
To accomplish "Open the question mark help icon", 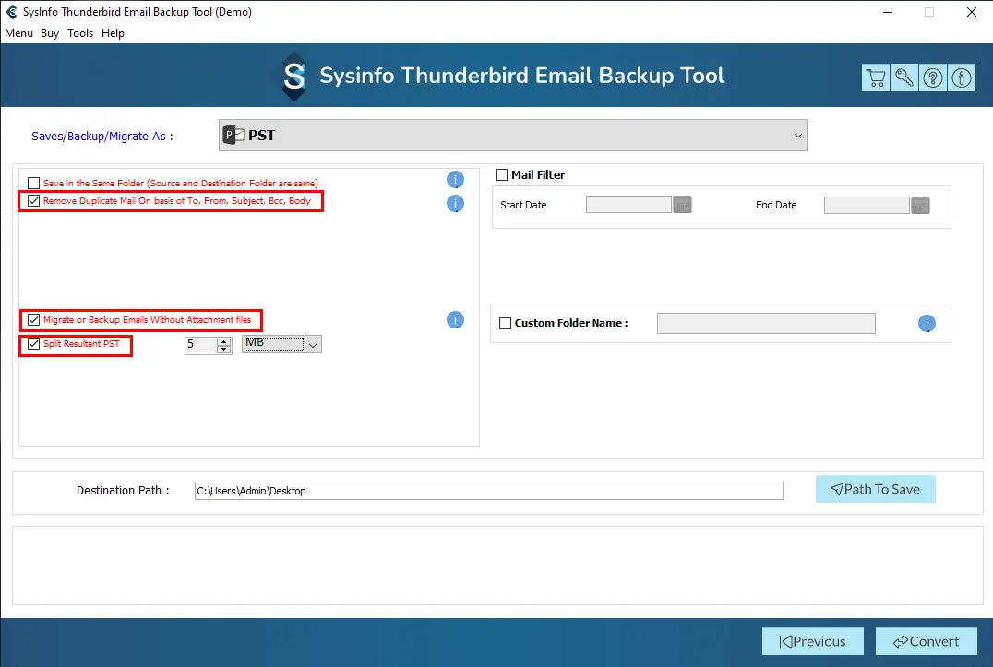I will click(x=932, y=77).
